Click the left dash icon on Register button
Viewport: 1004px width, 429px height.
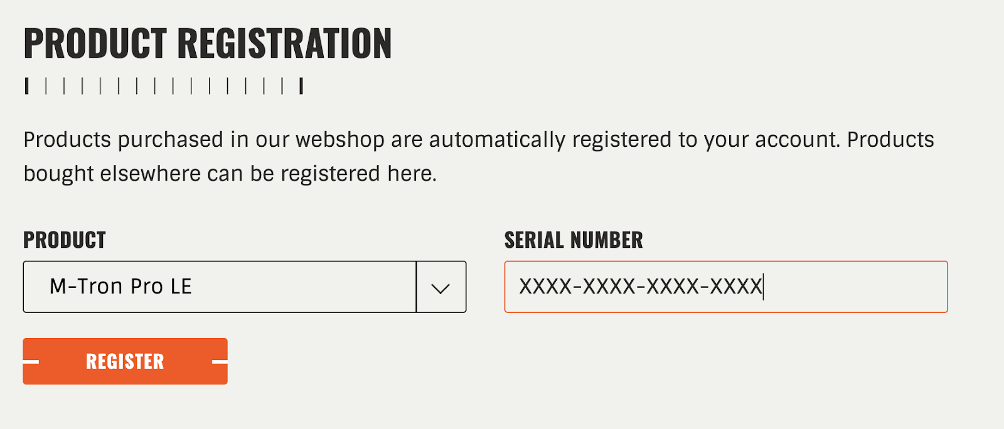click(31, 362)
